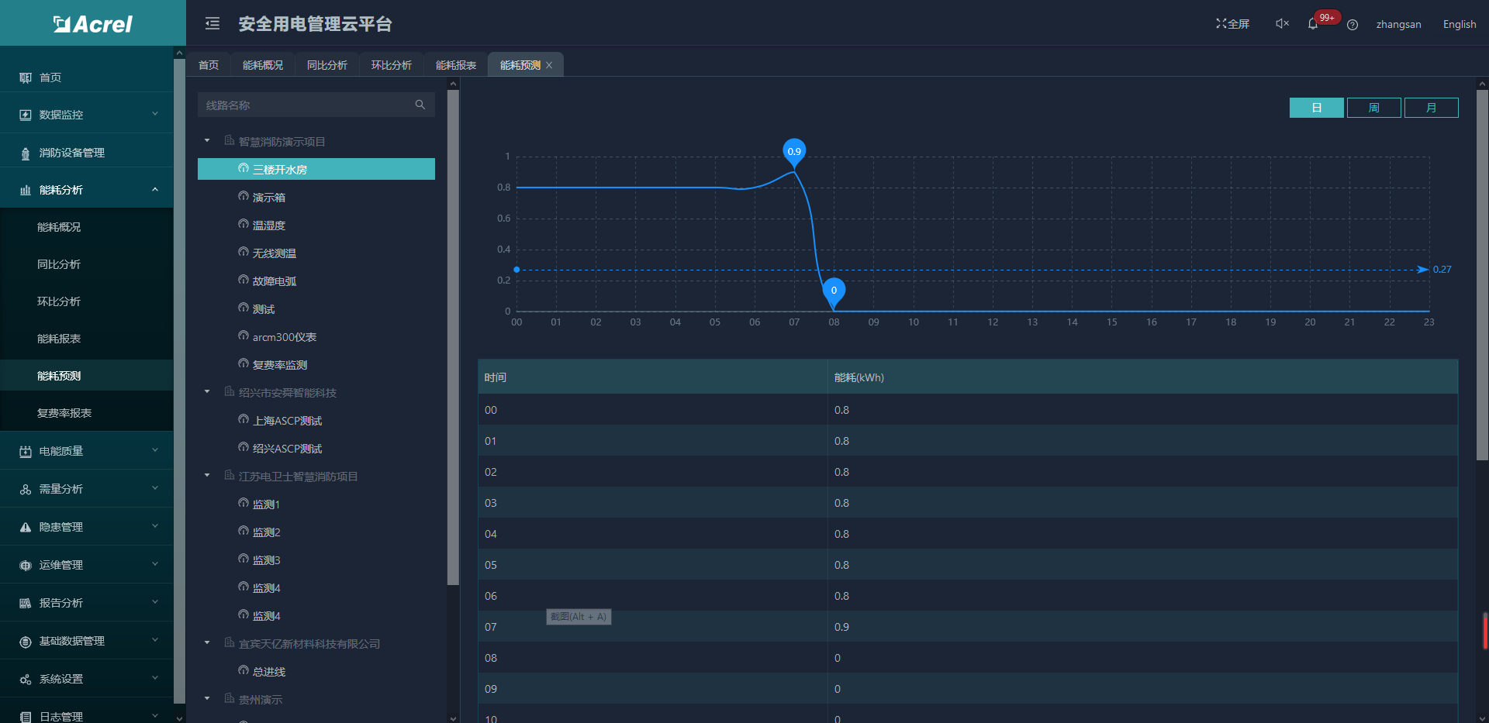Image resolution: width=1489 pixels, height=723 pixels.
Task: Open 首页 from the left sidebar
Action: click(50, 77)
